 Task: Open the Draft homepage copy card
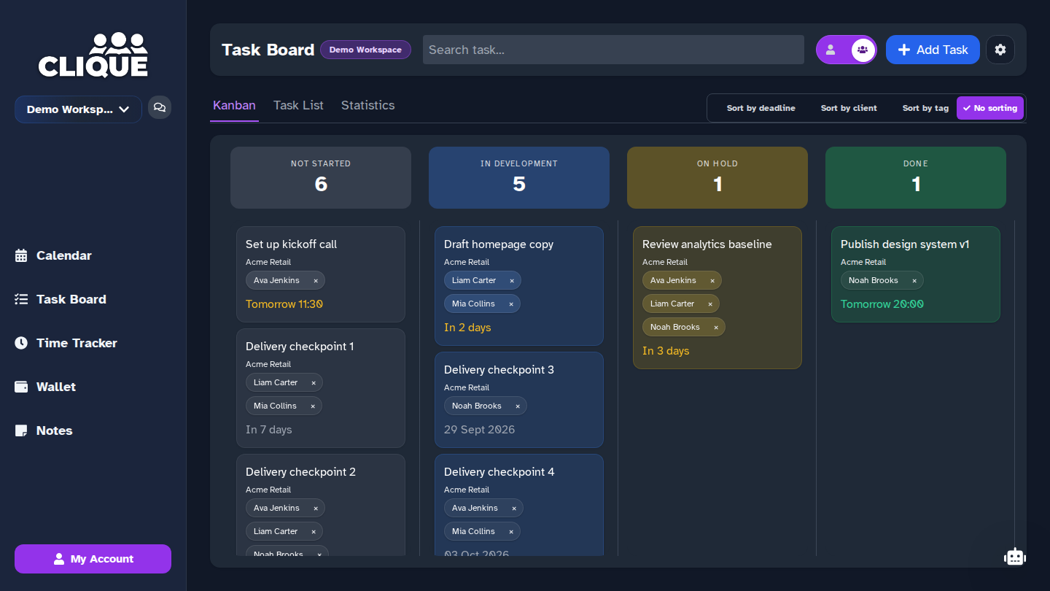coord(519,286)
